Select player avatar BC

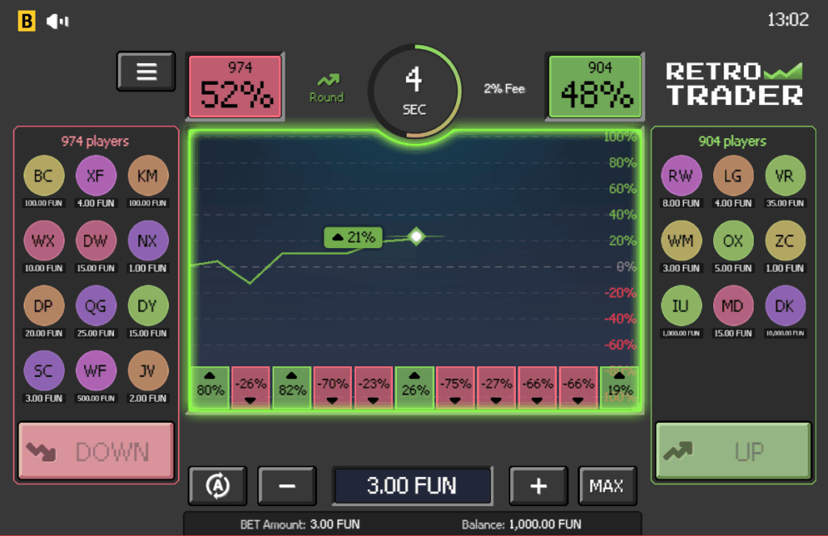coord(44,176)
